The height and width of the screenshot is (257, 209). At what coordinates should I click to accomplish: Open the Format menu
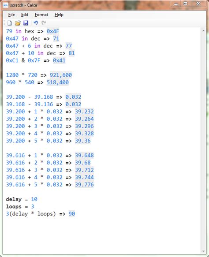[41, 15]
